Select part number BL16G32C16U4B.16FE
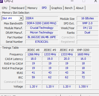 coord(42,37)
